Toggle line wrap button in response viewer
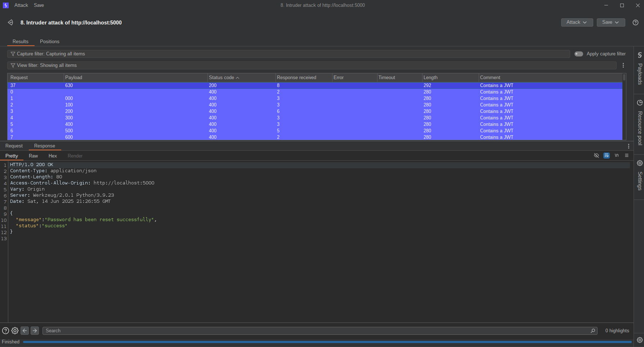The height and width of the screenshot is (347, 644). tap(607, 156)
